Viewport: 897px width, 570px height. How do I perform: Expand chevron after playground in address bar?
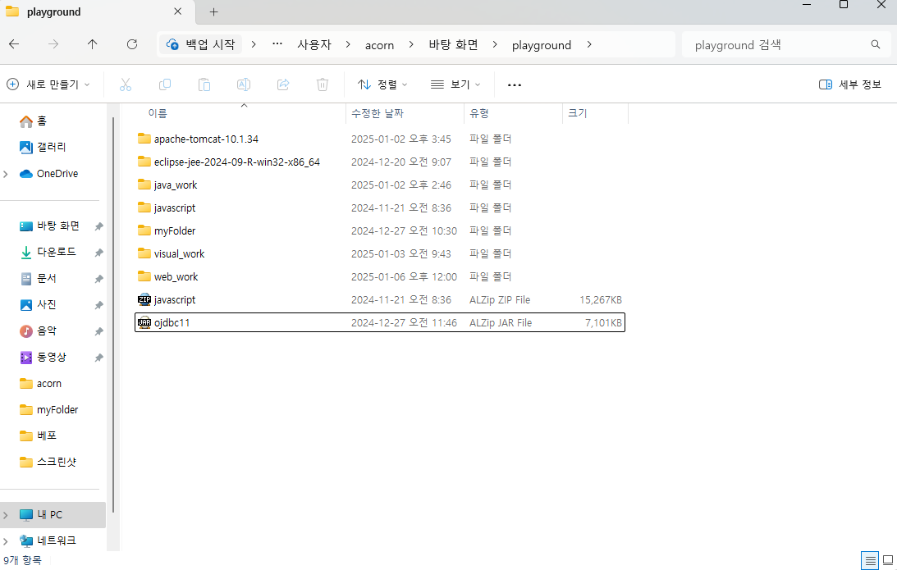click(x=589, y=44)
